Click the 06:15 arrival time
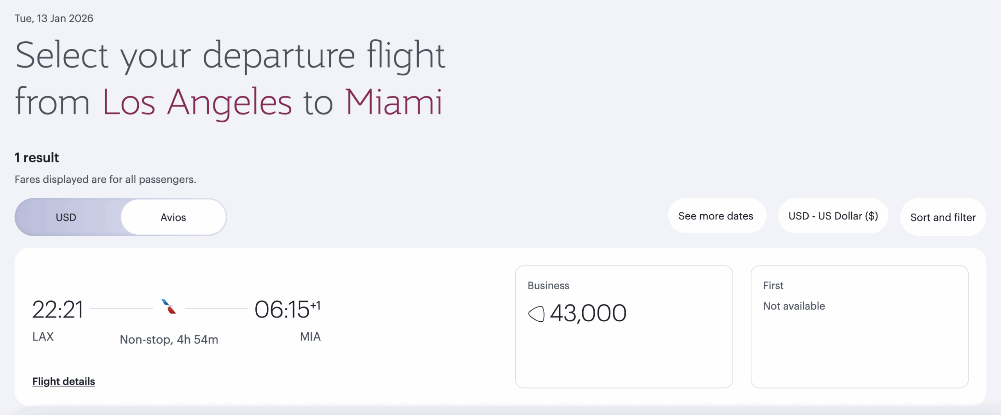This screenshot has width=1001, height=415. [282, 310]
